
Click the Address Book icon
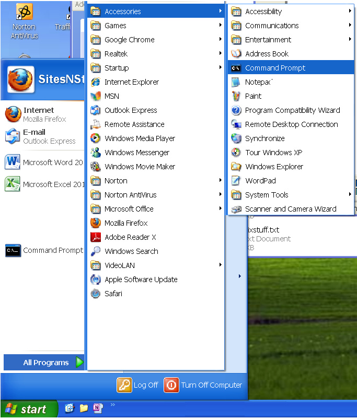click(x=236, y=54)
